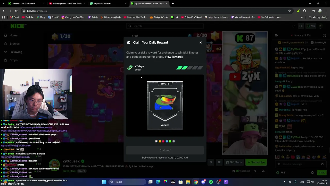Open the Gmail bookmark
This screenshot has width=330, height=186.
pos(14,17)
